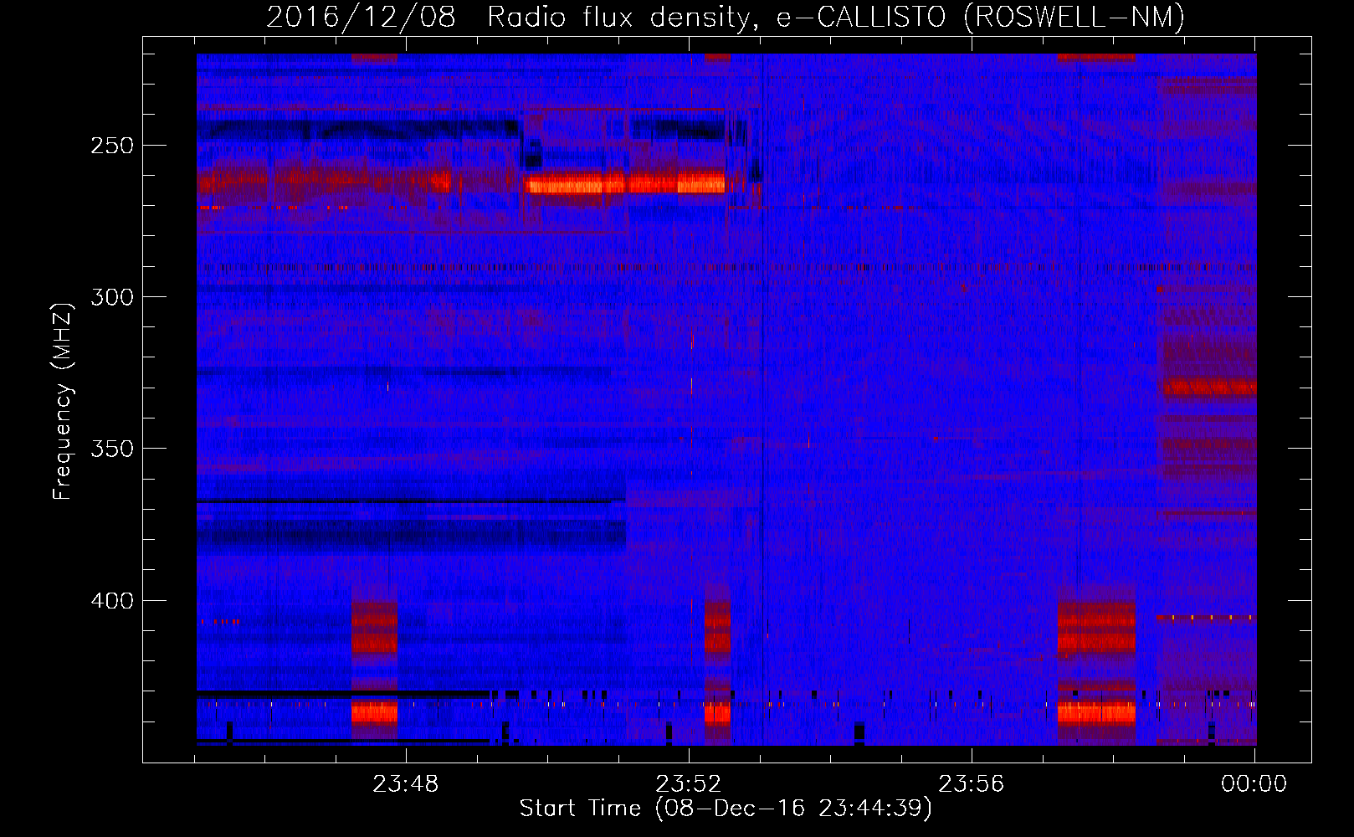
Task: Click the Start Time axis caption
Action: click(x=726, y=809)
